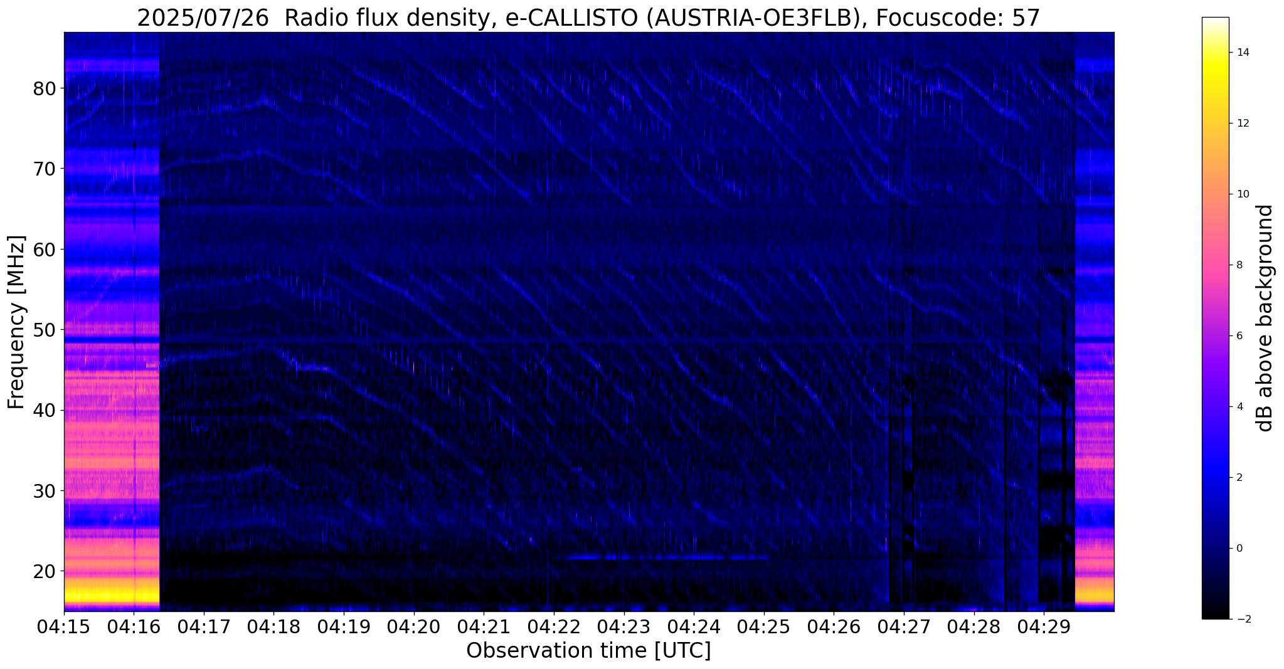Click the colorbar tick label 0
Image resolution: width=1284 pixels, height=669 pixels.
(x=1239, y=548)
